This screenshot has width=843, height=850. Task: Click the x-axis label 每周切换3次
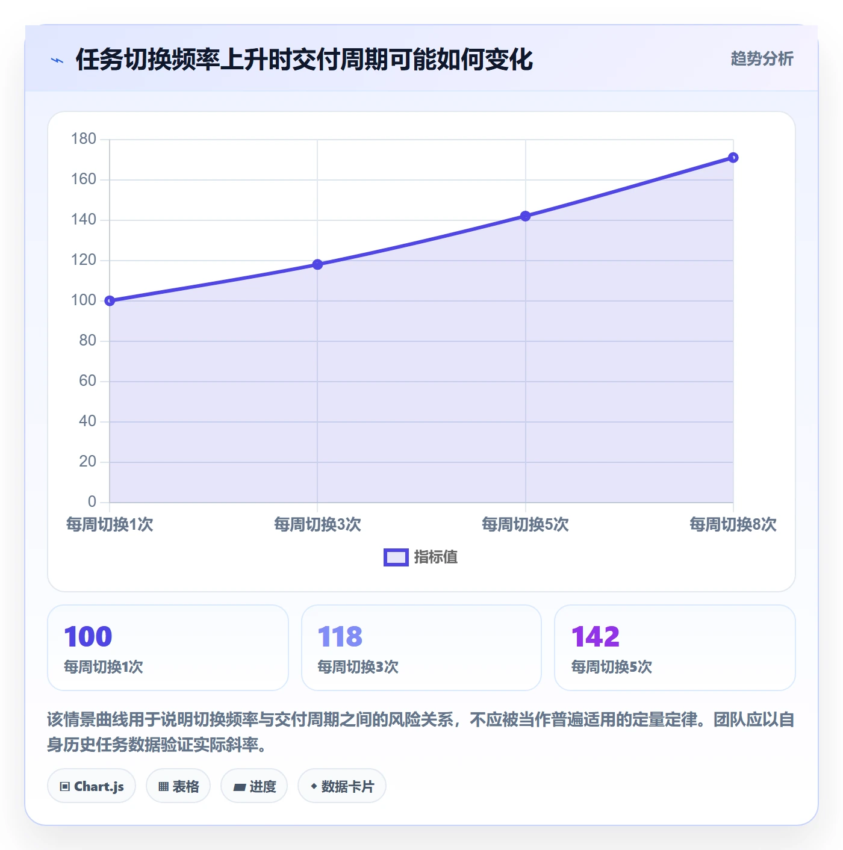point(317,524)
